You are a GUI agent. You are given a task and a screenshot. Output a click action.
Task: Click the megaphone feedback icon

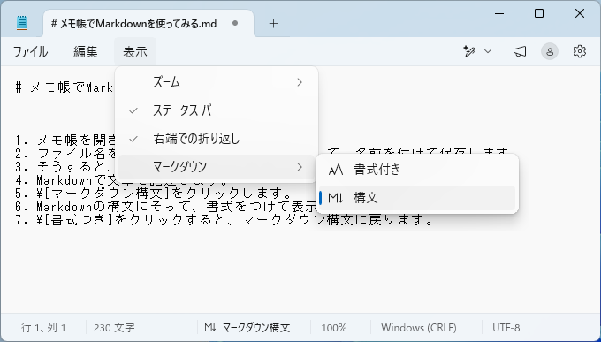[520, 51]
